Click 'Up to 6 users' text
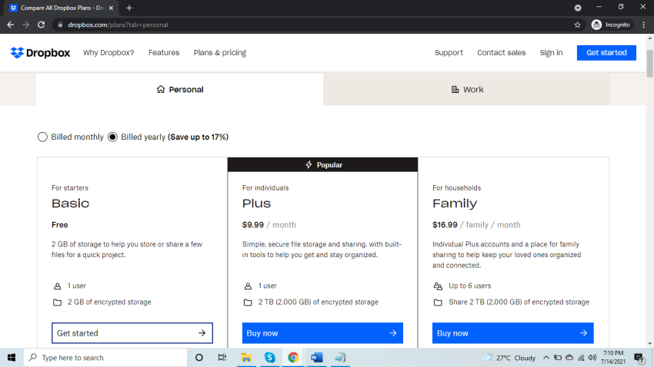654x367 pixels. (x=469, y=286)
